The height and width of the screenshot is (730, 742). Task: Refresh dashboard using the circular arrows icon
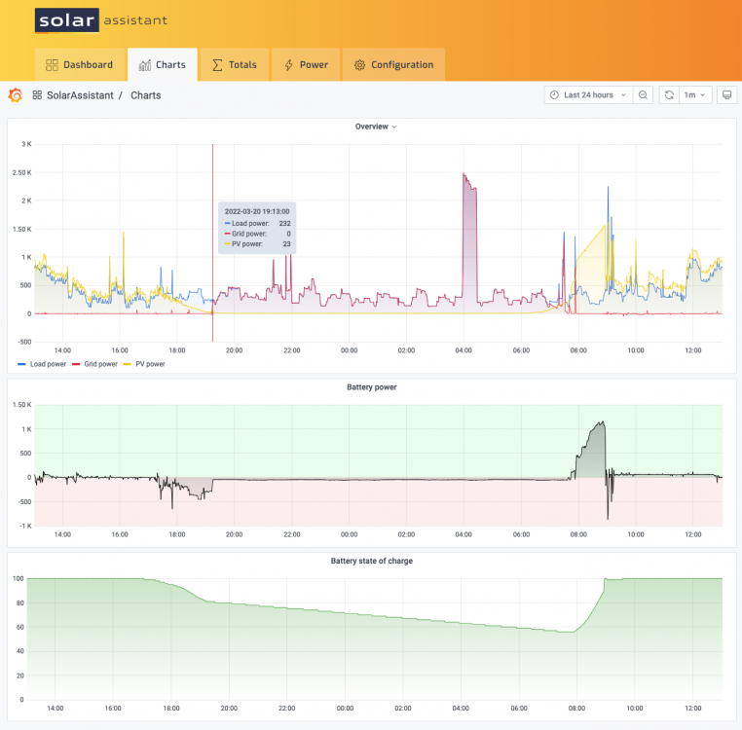click(x=669, y=95)
